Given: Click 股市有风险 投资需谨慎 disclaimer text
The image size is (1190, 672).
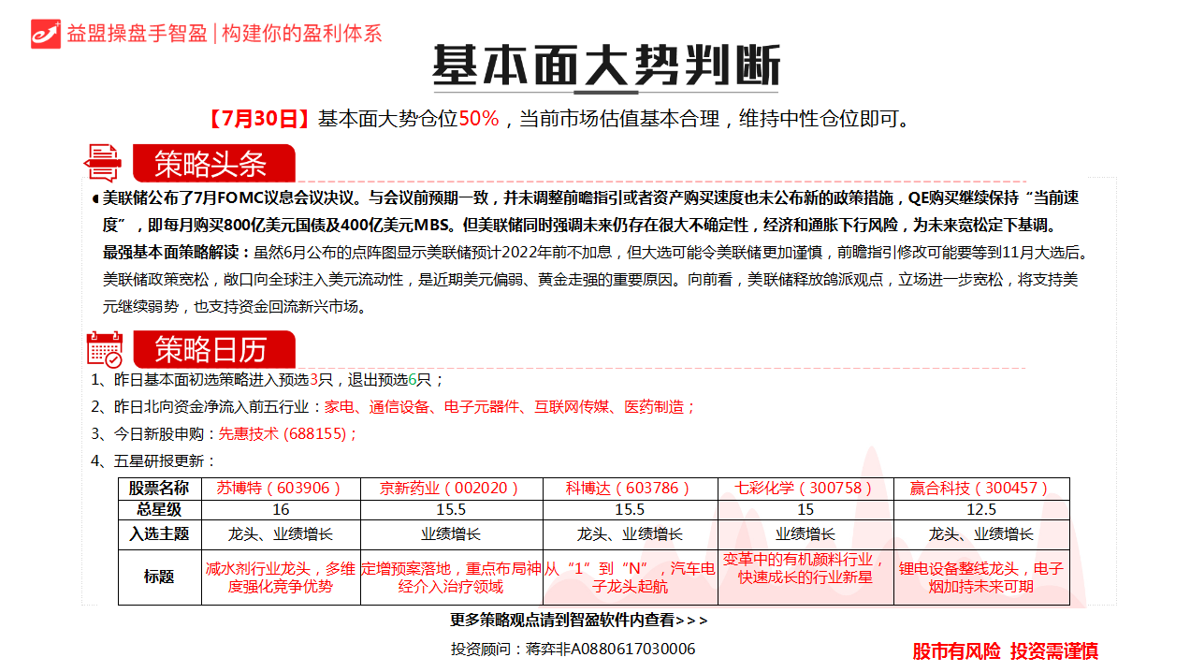Looking at the screenshot, I should [1005, 651].
